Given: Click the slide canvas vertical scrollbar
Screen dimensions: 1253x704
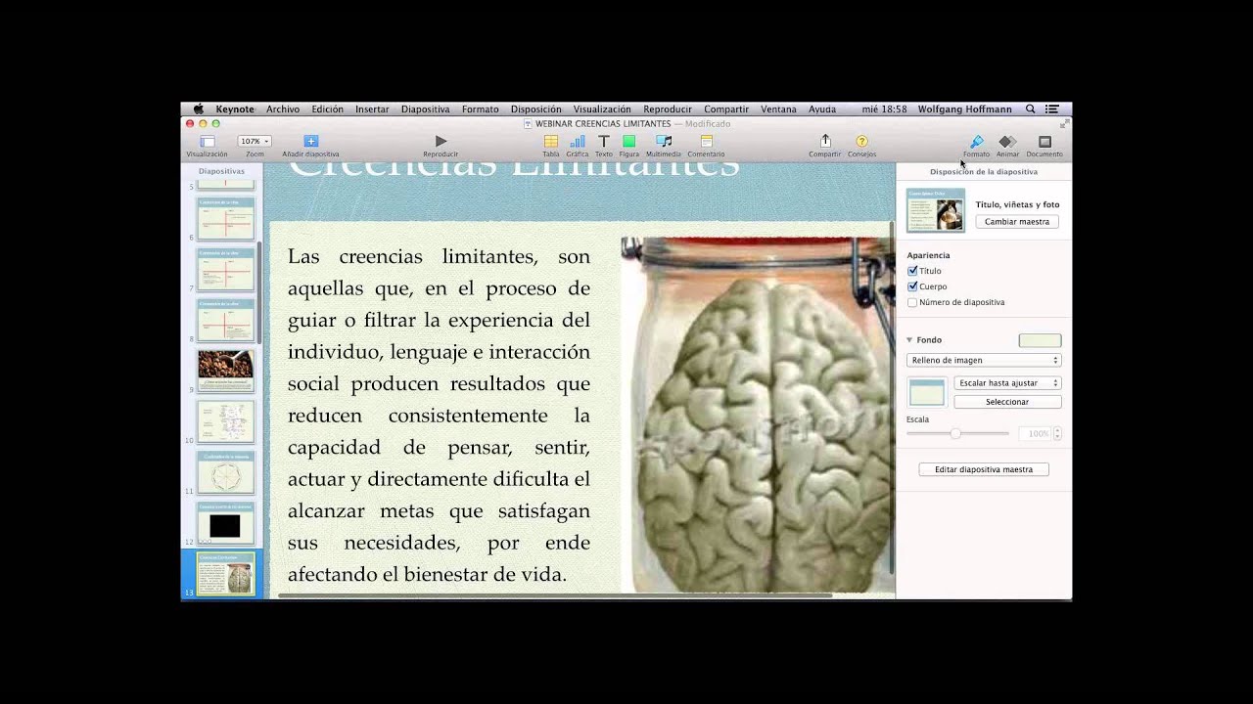Looking at the screenshot, I should pyautogui.click(x=892, y=399).
